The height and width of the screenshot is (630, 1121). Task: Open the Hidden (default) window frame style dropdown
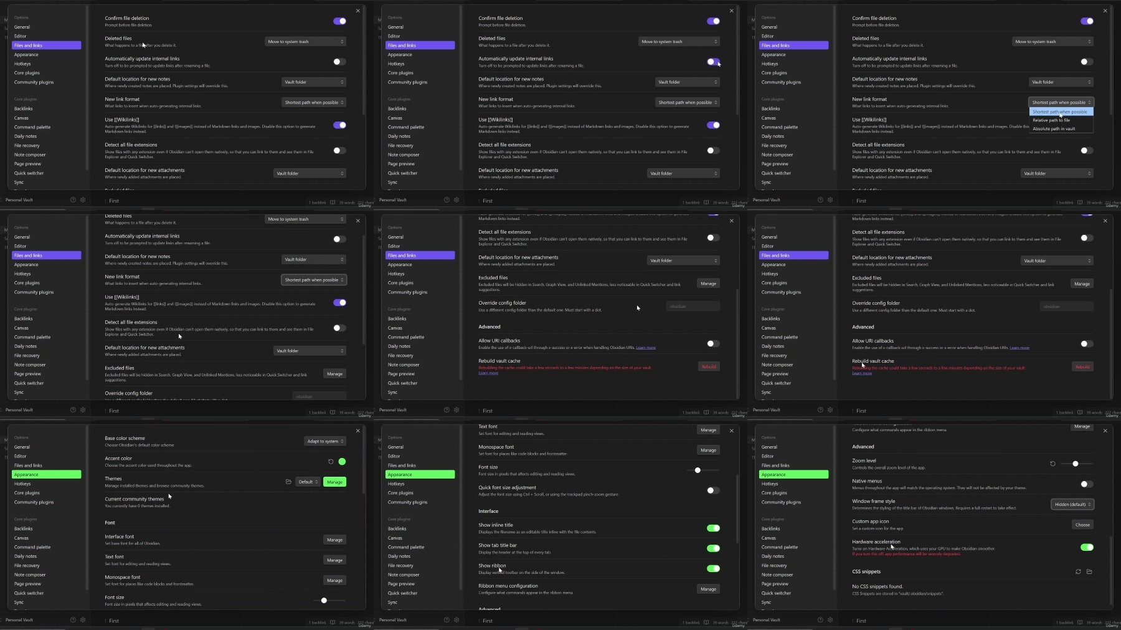point(1072,504)
